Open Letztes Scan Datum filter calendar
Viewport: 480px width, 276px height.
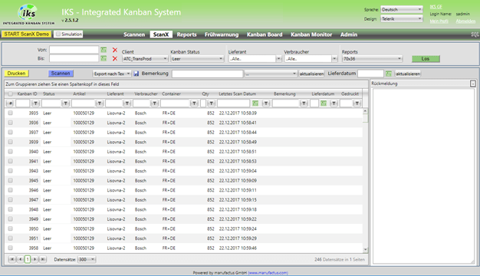[x=255, y=103]
